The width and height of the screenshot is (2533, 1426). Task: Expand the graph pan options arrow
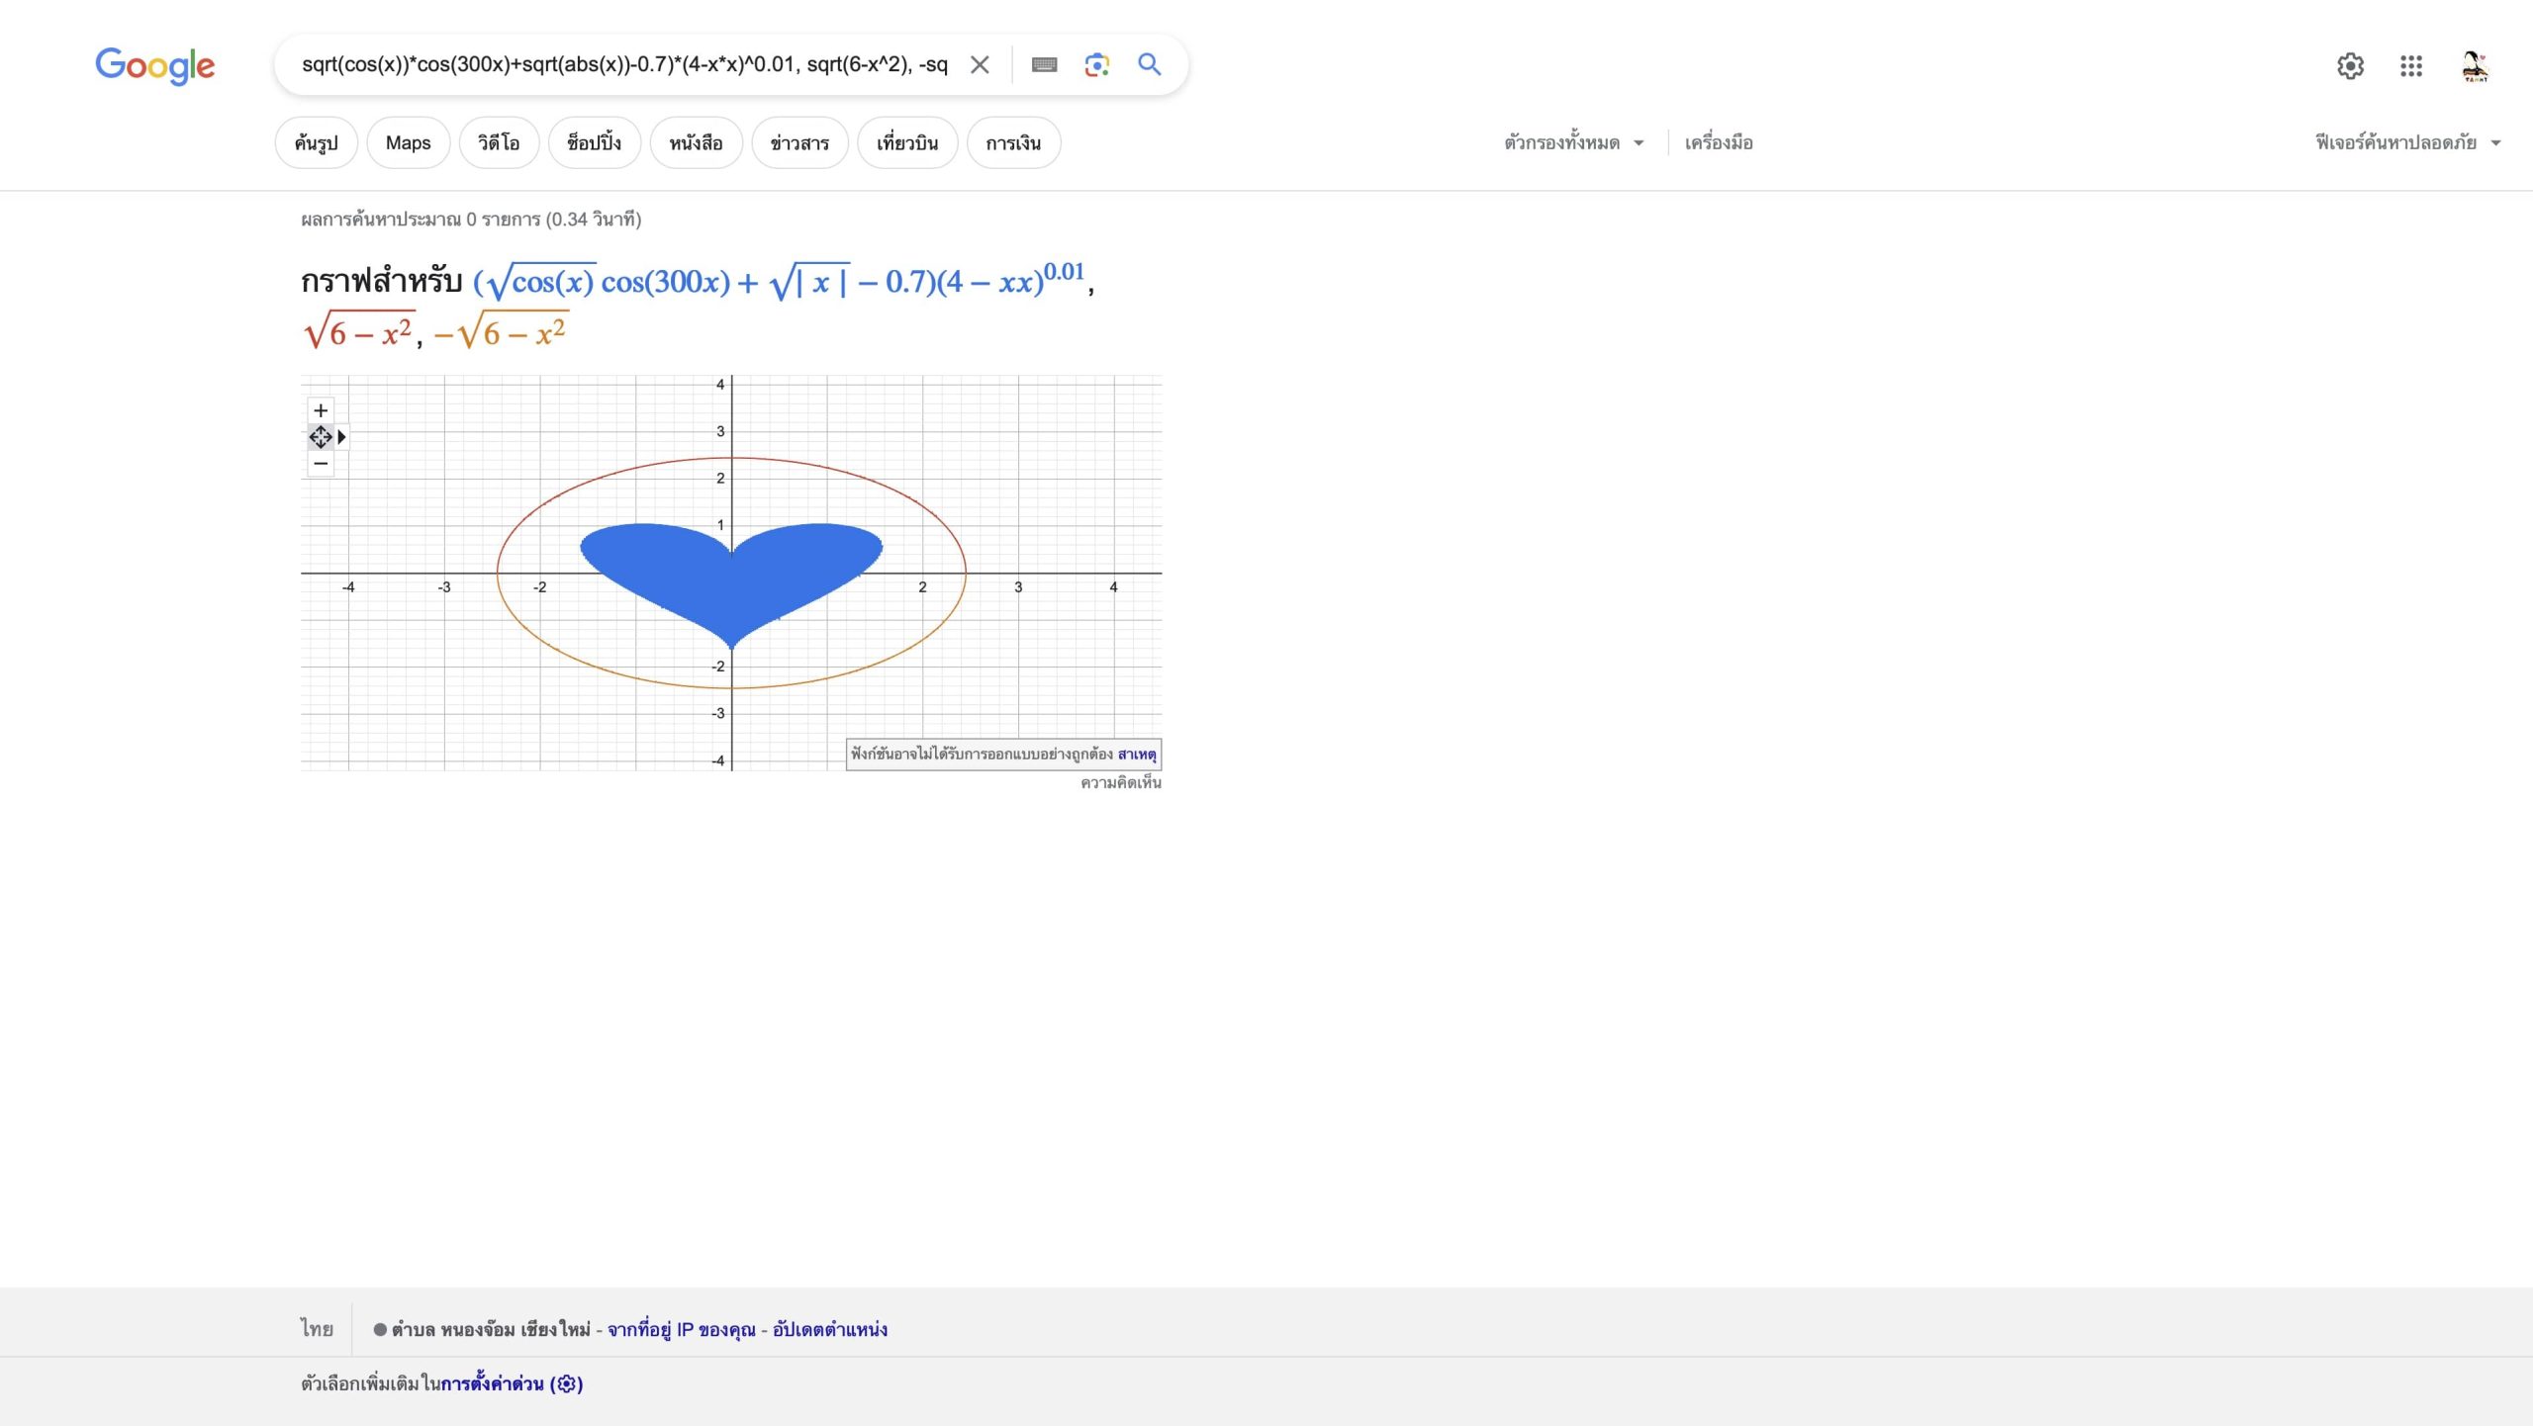click(x=342, y=437)
